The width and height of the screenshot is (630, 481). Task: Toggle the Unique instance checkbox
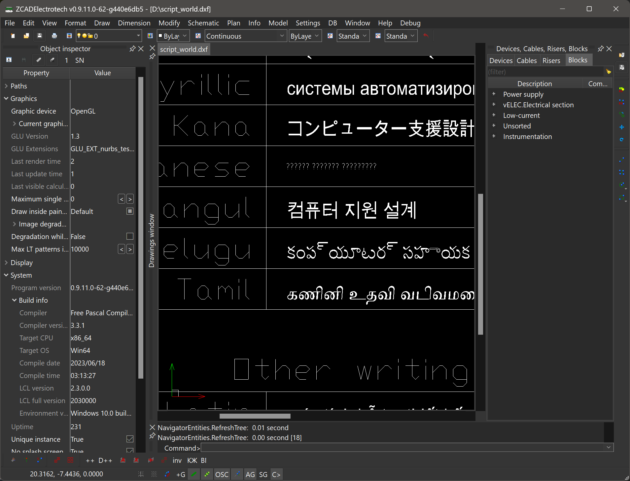click(129, 439)
